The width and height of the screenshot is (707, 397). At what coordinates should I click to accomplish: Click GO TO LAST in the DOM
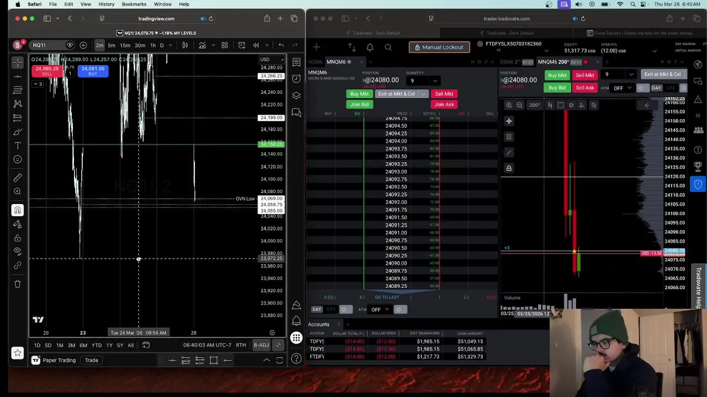(387, 297)
